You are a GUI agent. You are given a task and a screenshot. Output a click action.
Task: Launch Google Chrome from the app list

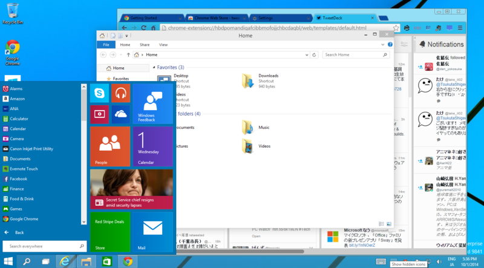pyautogui.click(x=24, y=219)
